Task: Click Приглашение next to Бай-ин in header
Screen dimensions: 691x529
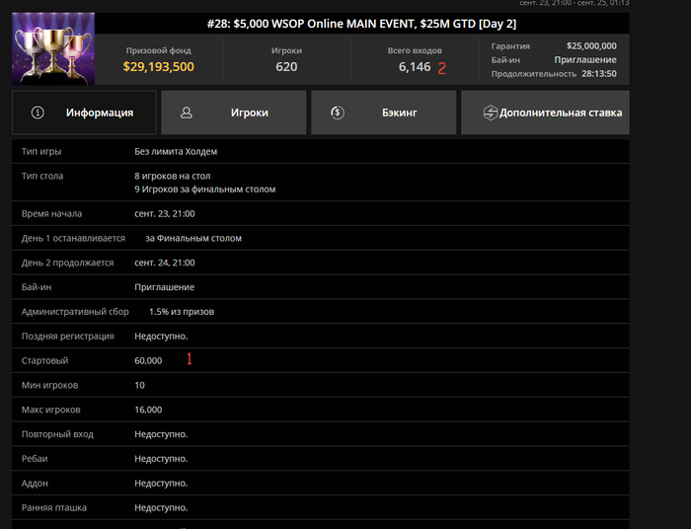Action: [585, 59]
